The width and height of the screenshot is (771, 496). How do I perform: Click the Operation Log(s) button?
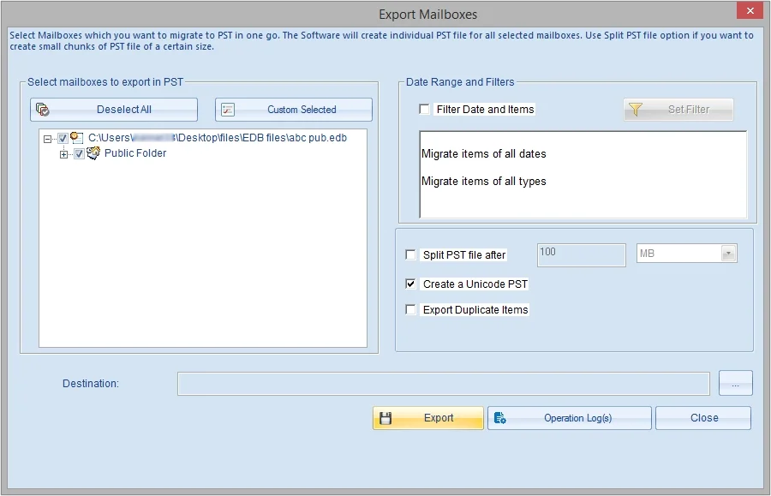[569, 417]
